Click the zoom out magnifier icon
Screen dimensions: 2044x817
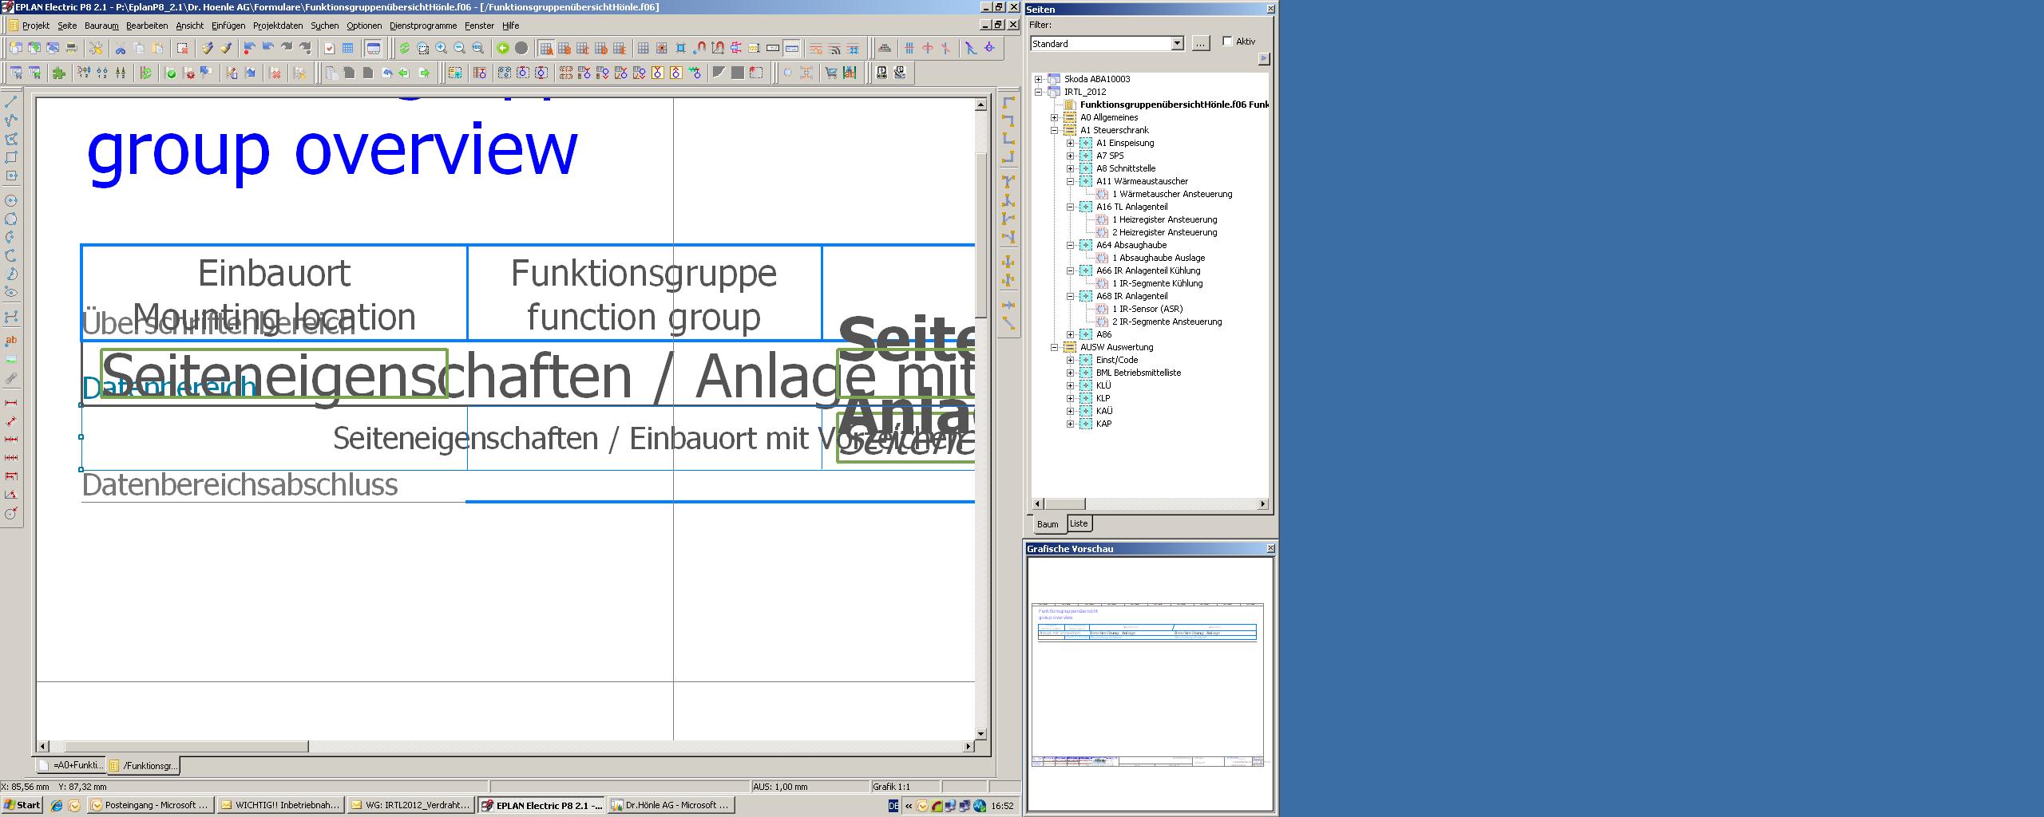459,48
